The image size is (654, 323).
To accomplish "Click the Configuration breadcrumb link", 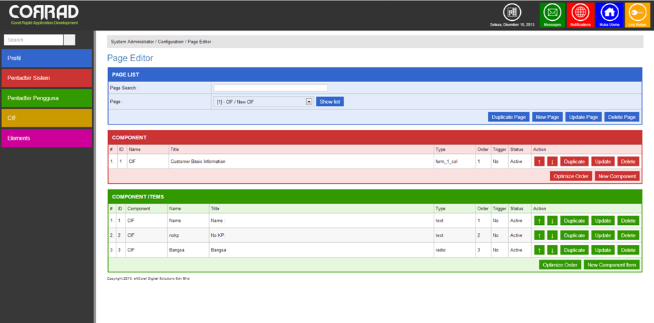I will pos(171,42).
